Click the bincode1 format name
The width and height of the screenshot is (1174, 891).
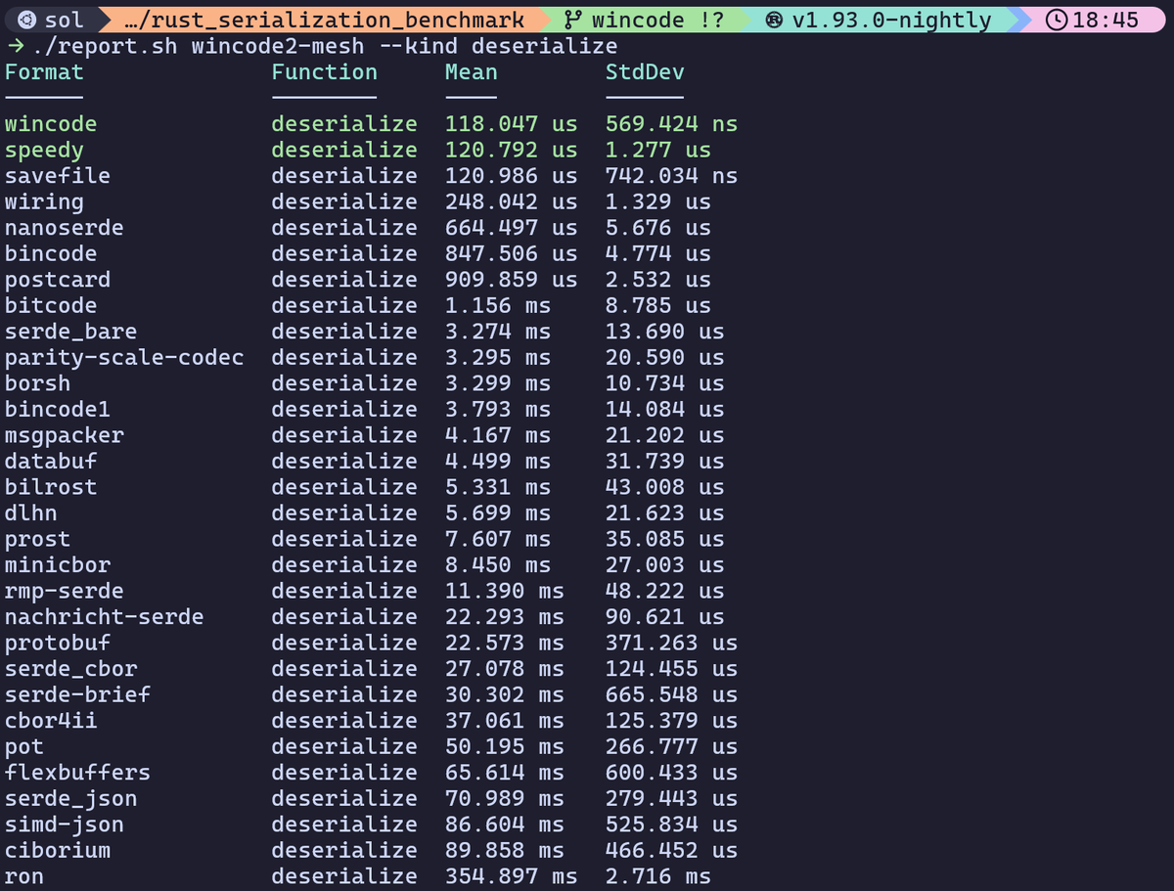58,409
